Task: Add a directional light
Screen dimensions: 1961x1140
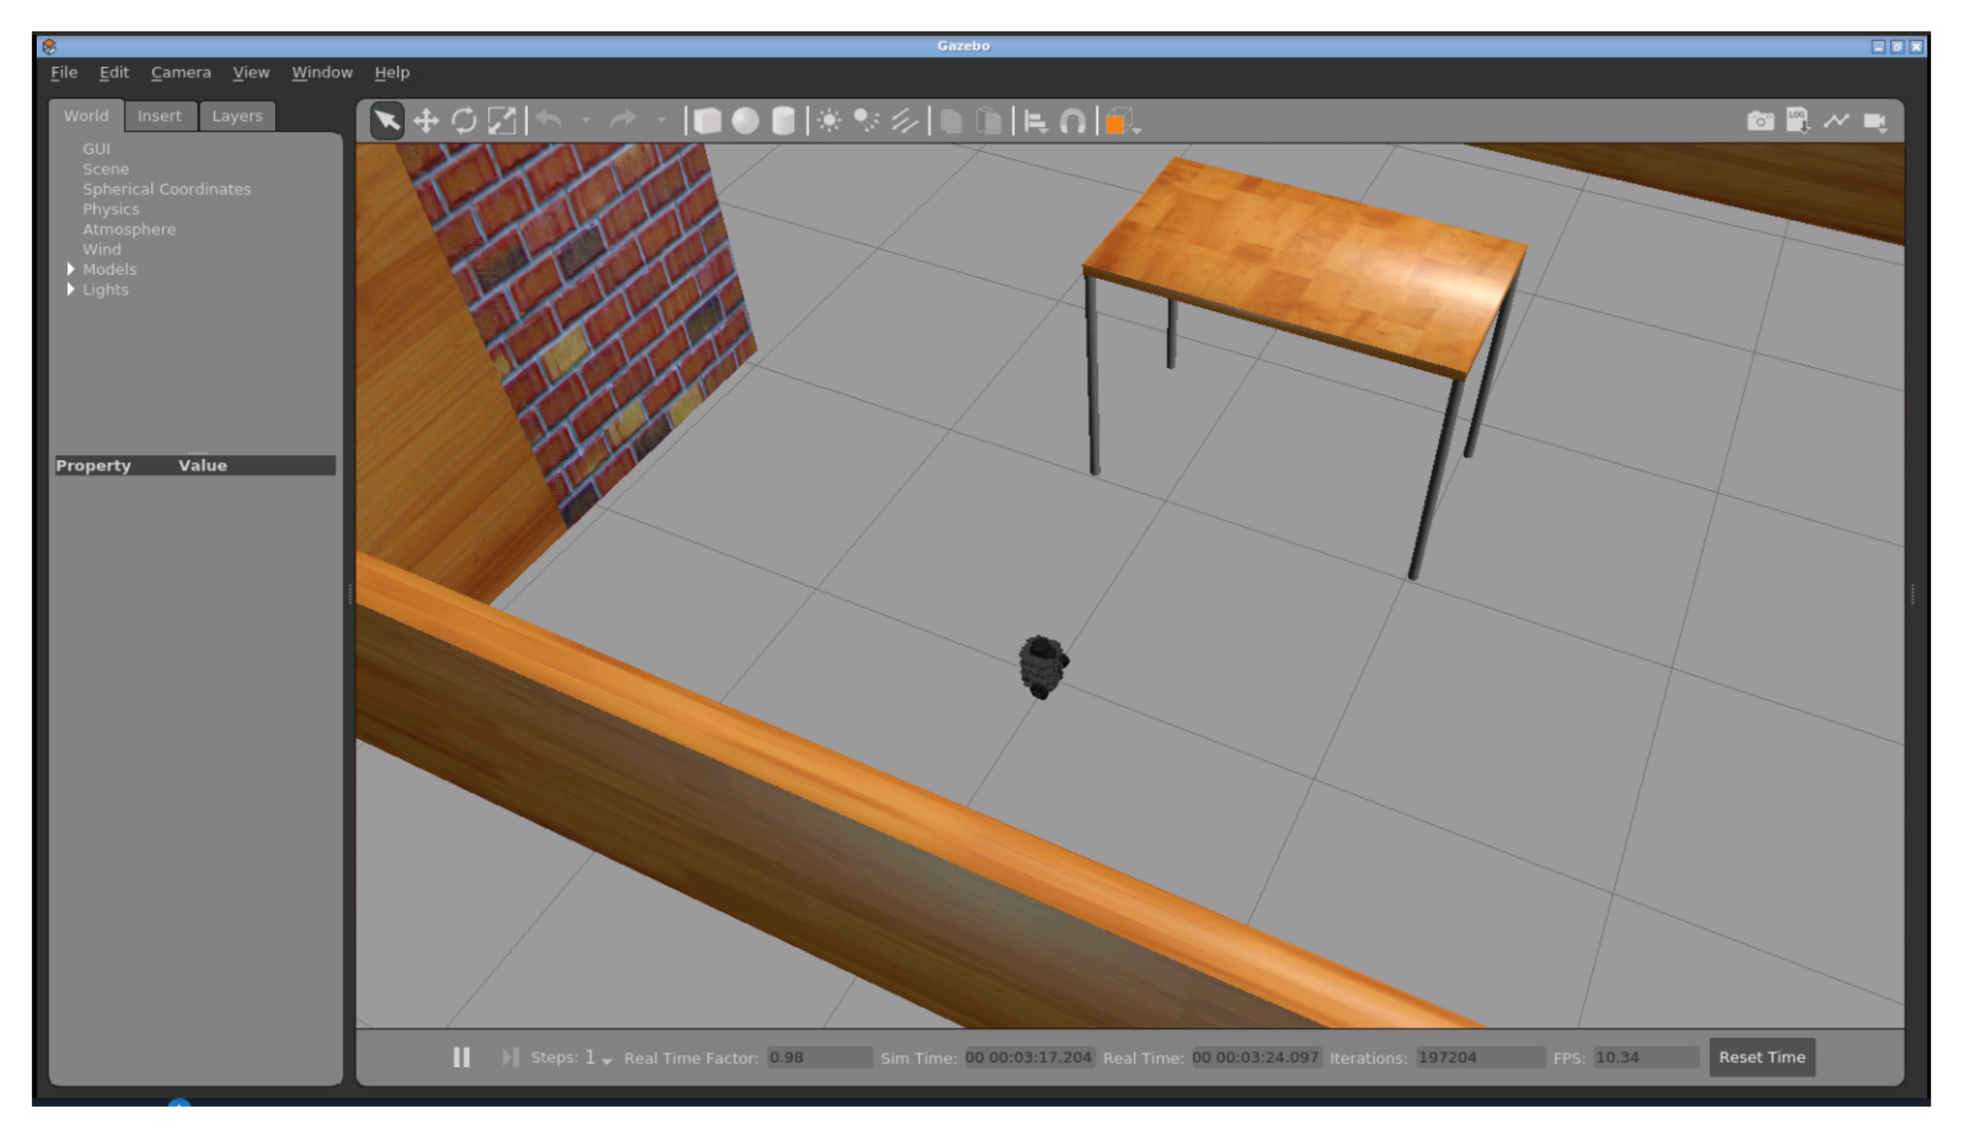Action: 904,121
